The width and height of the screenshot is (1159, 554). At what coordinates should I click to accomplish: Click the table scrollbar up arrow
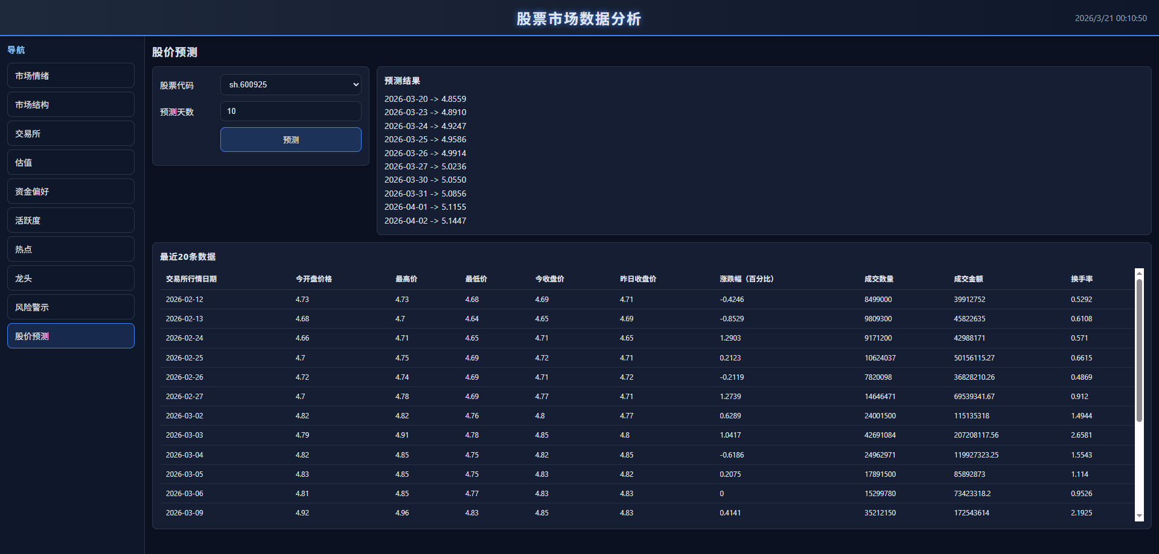click(1139, 273)
